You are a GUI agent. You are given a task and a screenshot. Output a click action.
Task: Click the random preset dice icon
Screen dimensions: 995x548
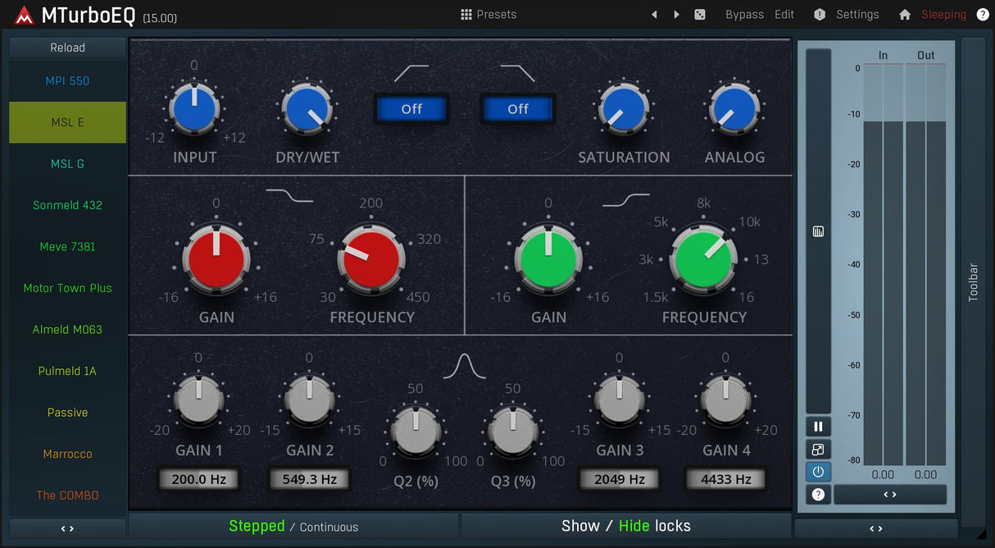[x=699, y=15]
